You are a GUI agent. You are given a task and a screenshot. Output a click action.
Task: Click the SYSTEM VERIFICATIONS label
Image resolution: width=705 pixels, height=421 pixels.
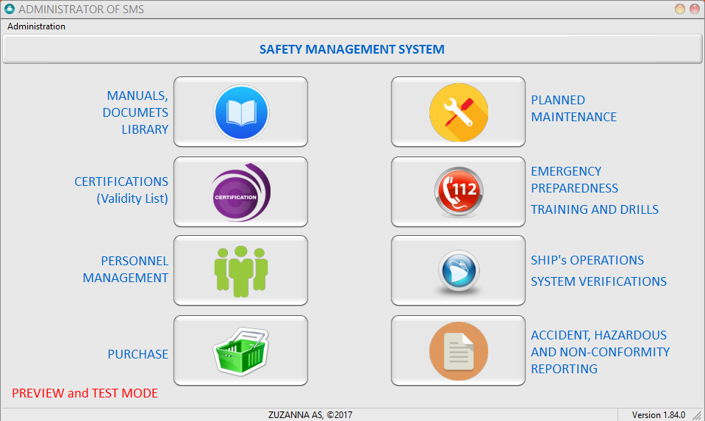[x=598, y=281]
